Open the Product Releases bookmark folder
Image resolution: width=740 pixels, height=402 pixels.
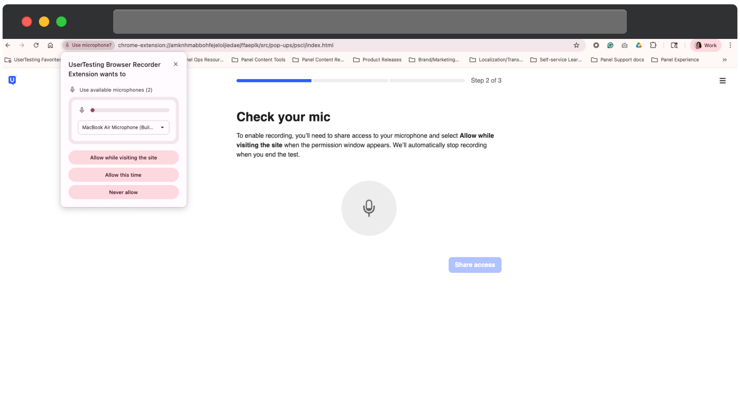pyautogui.click(x=377, y=60)
